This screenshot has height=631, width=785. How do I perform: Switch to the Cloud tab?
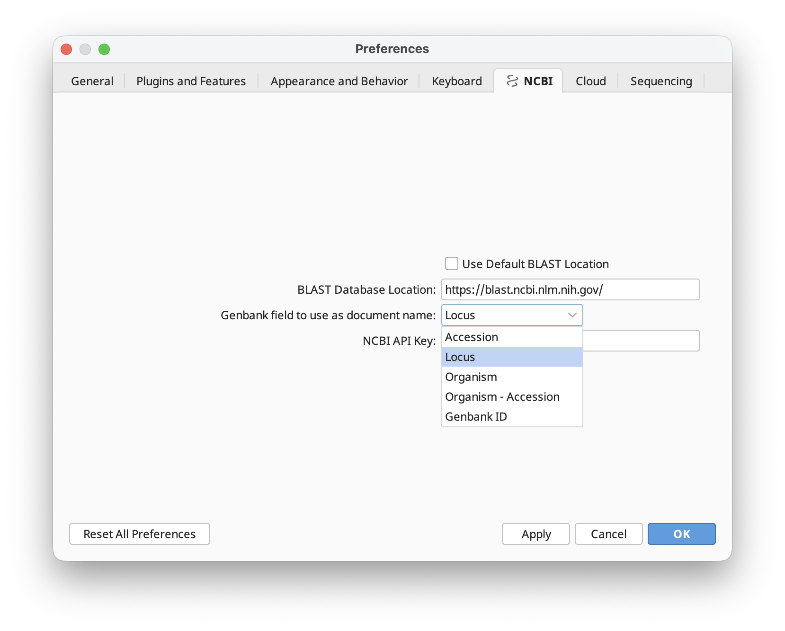pos(590,81)
